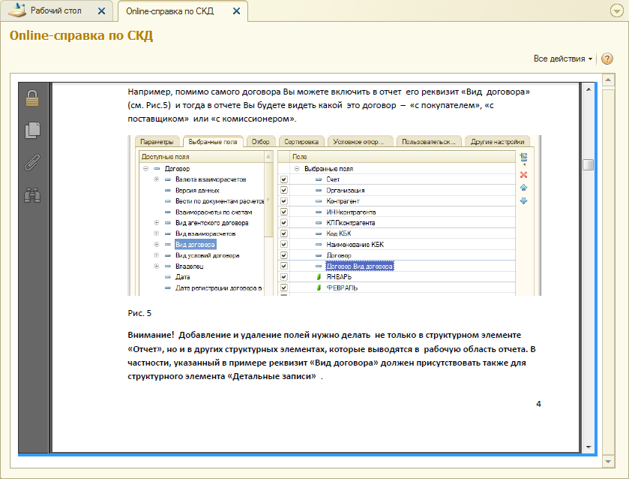This screenshot has width=629, height=479.
Task: Click PDF viewer scroll down arrow
Action: coord(589,447)
